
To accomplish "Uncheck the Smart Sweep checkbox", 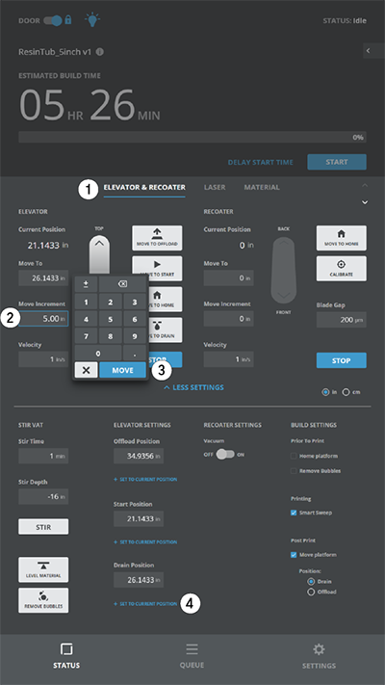I will click(x=294, y=513).
